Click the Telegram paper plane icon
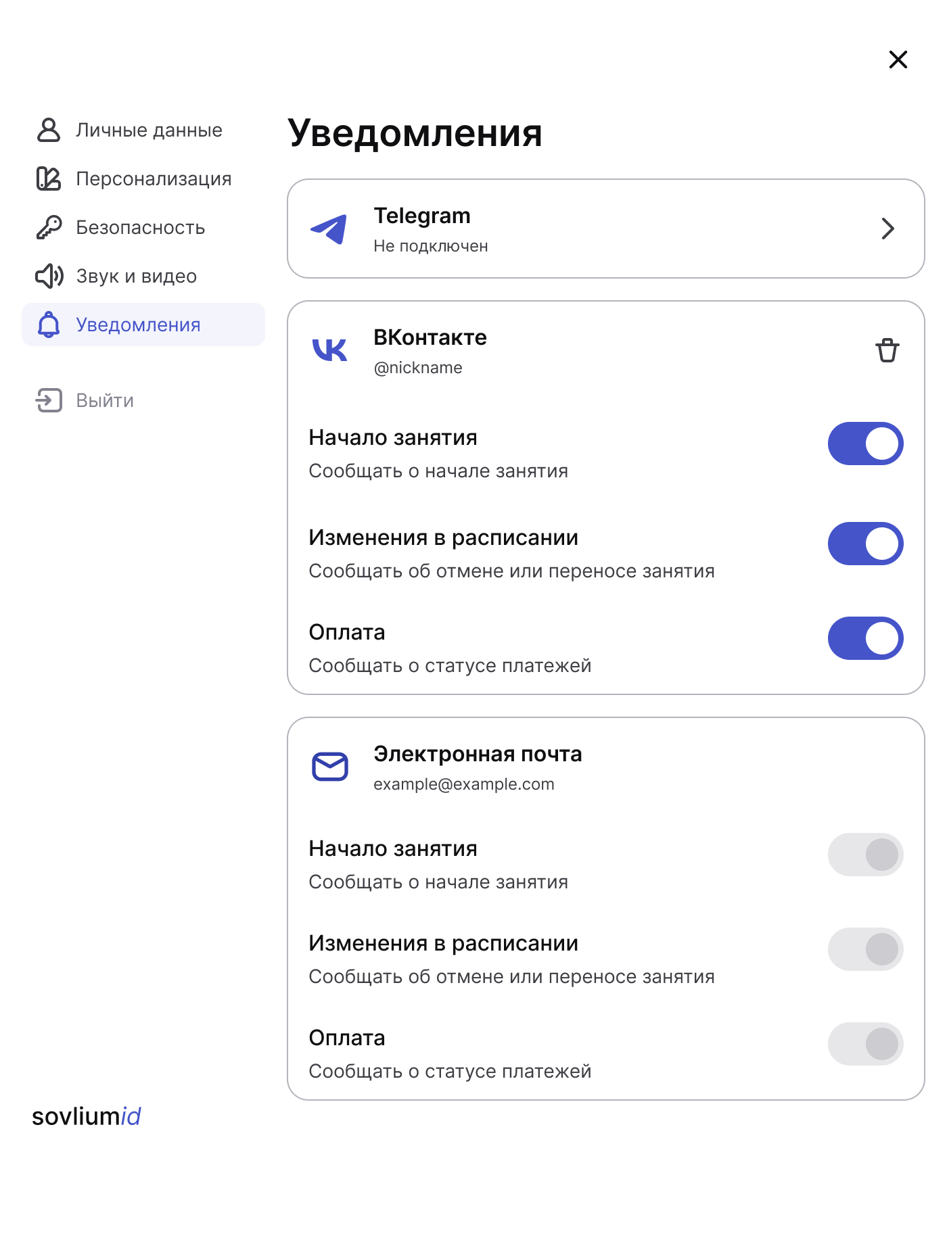This screenshot has width=947, height=1244. (x=329, y=229)
